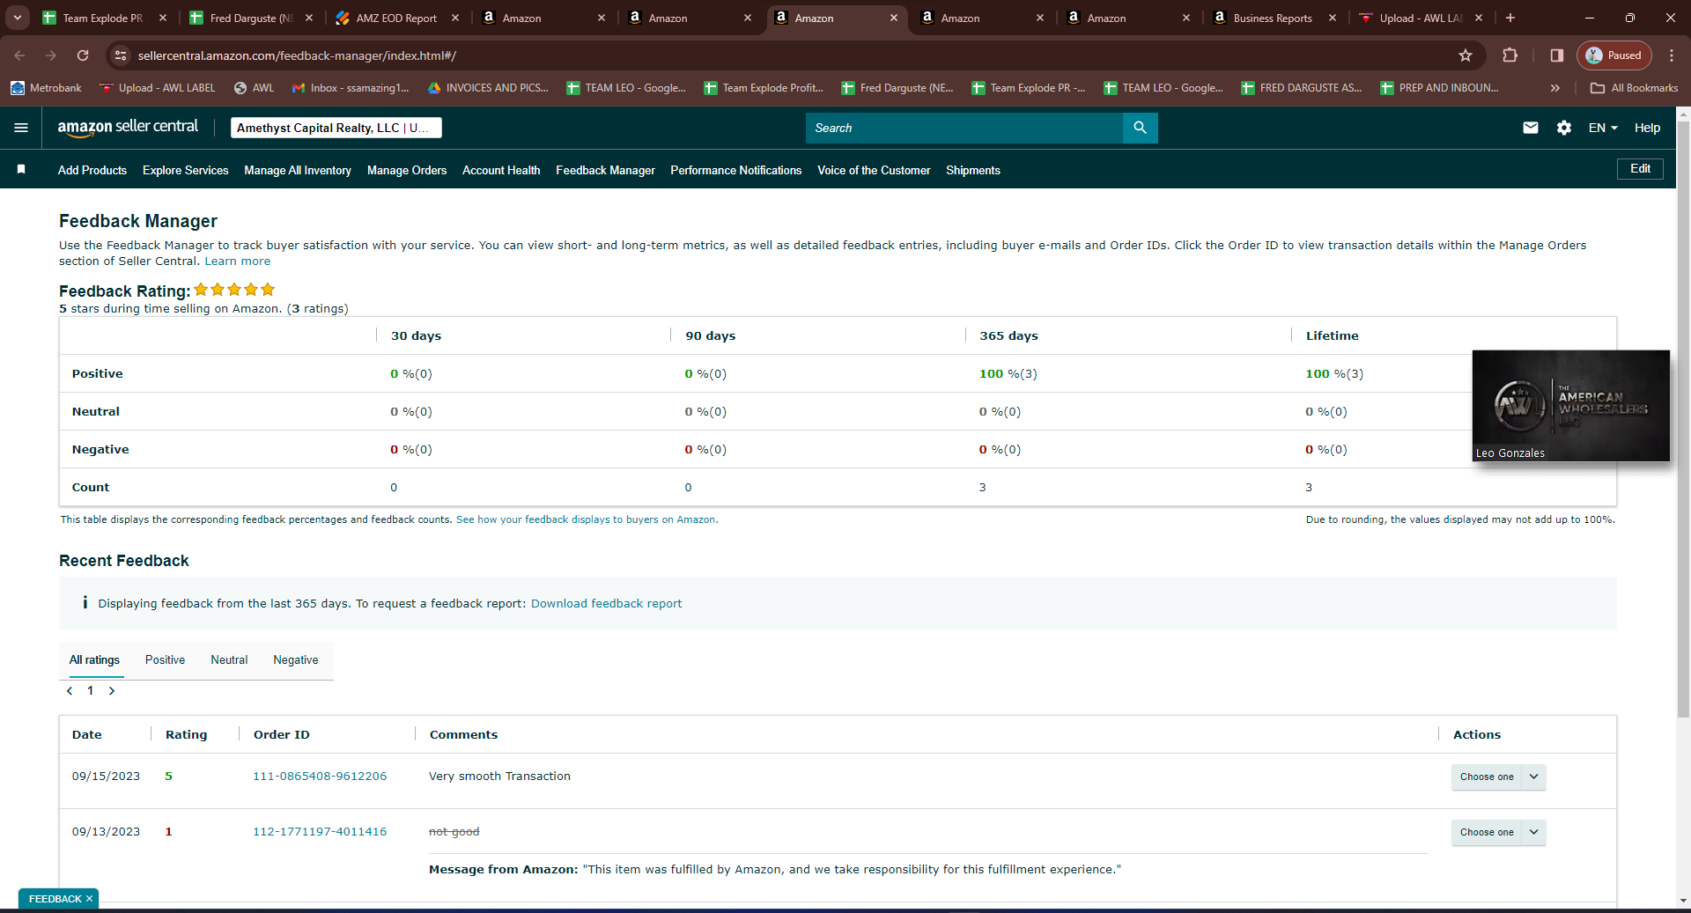
Task: Bookmark this page with star icon
Action: click(x=1466, y=55)
